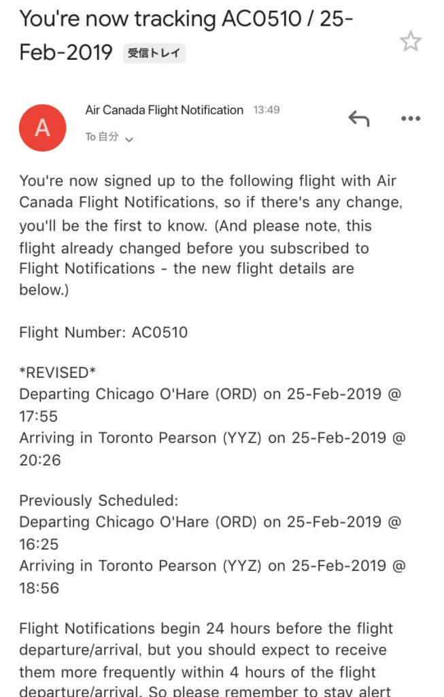Viewport: 444px width, 697px height.
Task: Select the "Flight Number: AC0510" line
Action: (103, 332)
